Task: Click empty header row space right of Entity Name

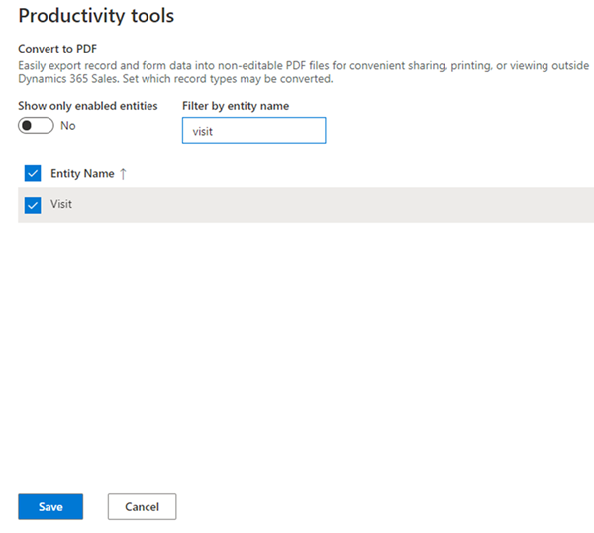Action: click(x=346, y=174)
